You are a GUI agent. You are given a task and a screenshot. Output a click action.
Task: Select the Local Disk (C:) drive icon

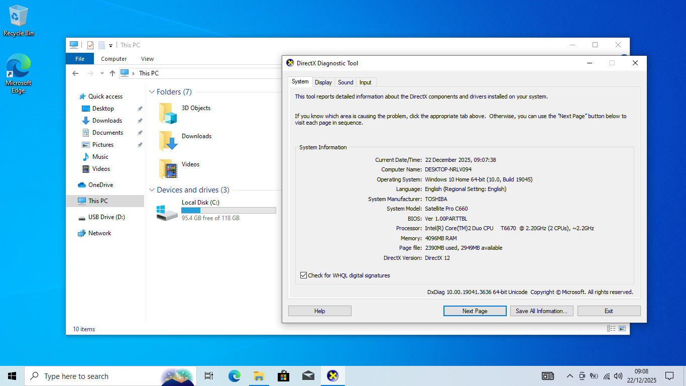tap(167, 212)
